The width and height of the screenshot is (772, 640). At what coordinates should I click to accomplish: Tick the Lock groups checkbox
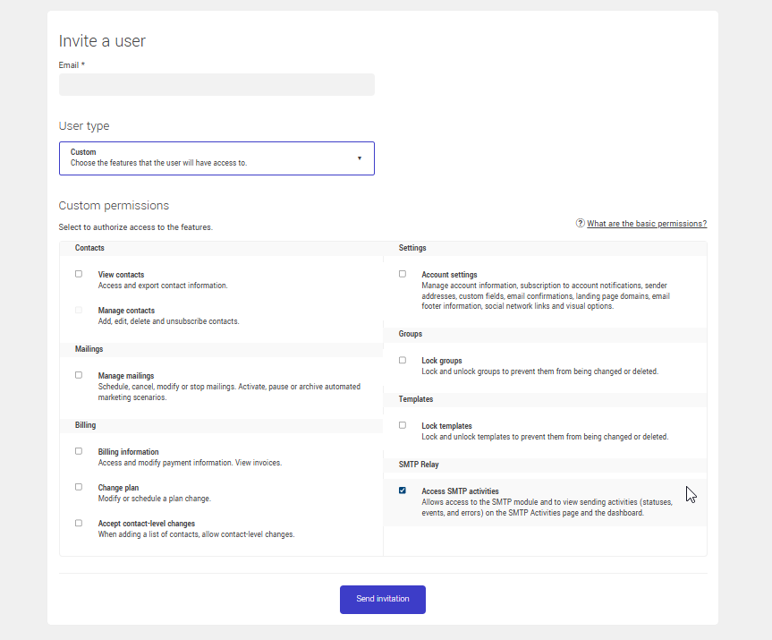pyautogui.click(x=403, y=360)
